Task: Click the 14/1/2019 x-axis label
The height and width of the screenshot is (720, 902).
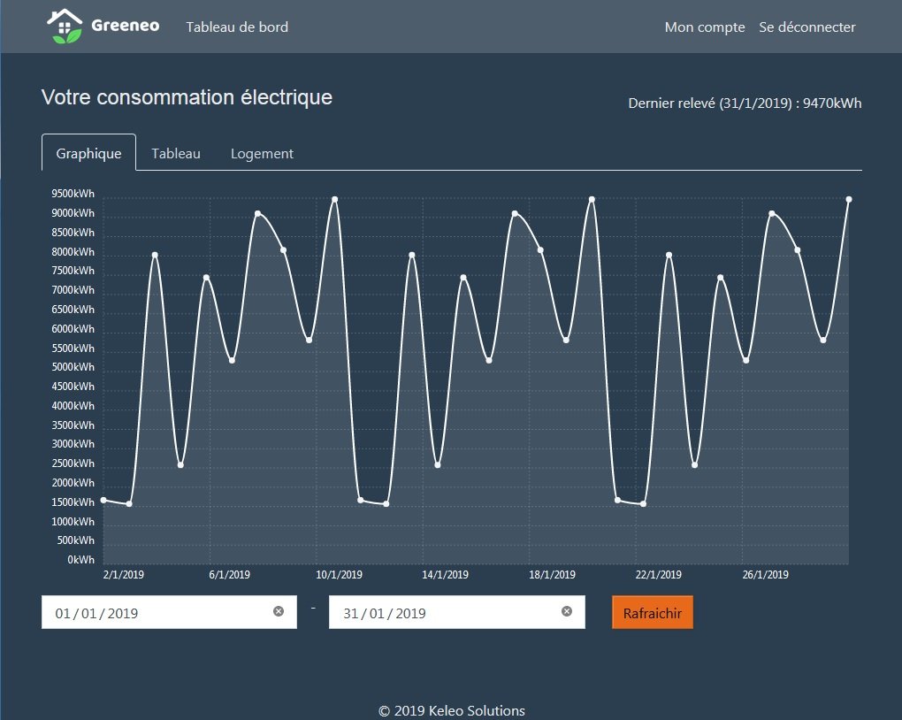Action: coord(445,574)
